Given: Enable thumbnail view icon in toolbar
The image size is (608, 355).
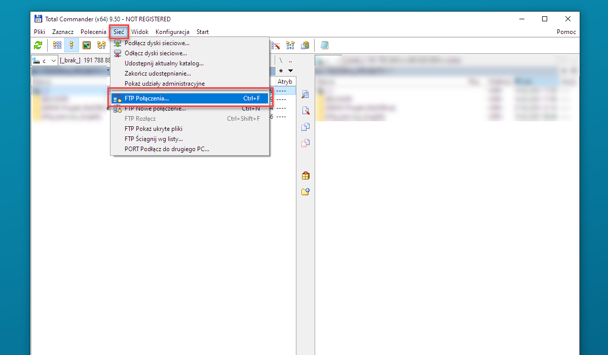Looking at the screenshot, I should click(87, 46).
